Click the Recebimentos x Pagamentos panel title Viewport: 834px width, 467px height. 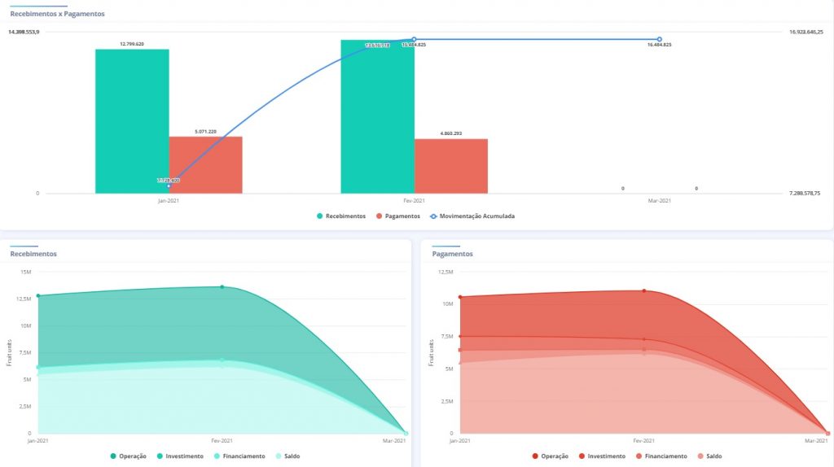coord(57,14)
